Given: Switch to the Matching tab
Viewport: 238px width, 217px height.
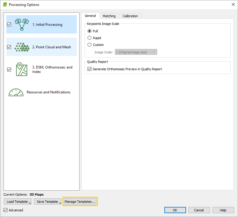Looking at the screenshot, I should point(109,16).
